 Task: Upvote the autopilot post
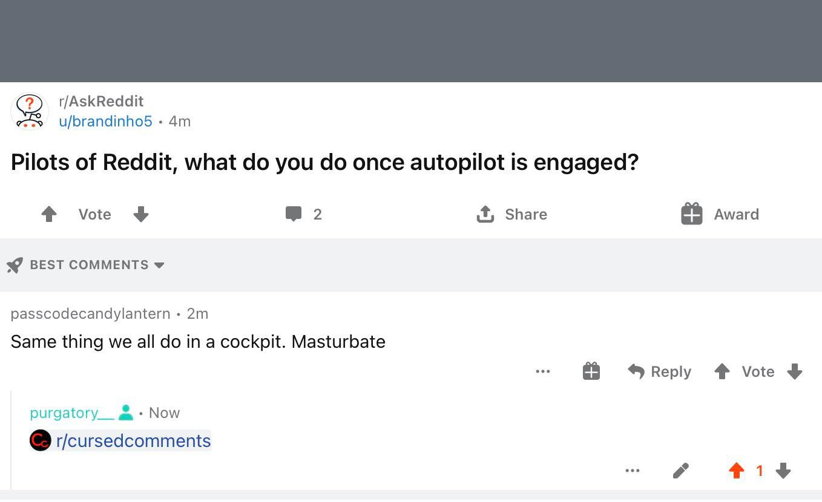(x=49, y=214)
